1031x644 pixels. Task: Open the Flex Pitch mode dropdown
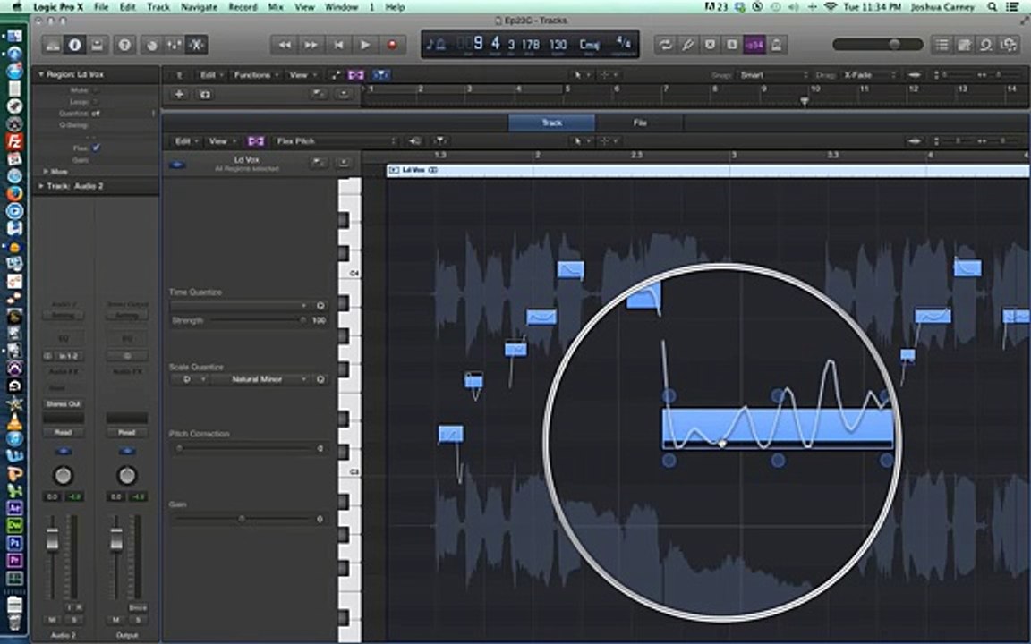(336, 141)
